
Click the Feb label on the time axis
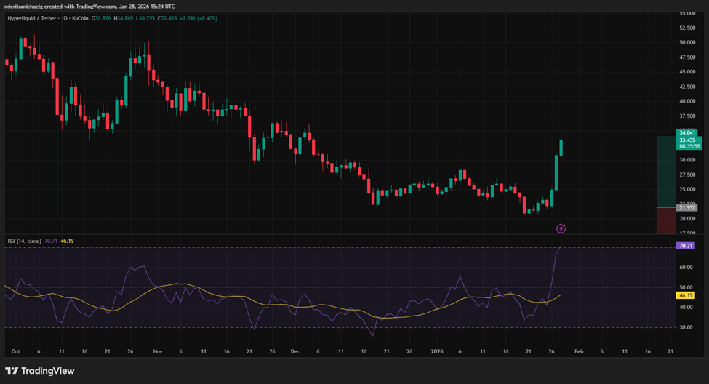[x=578, y=351]
